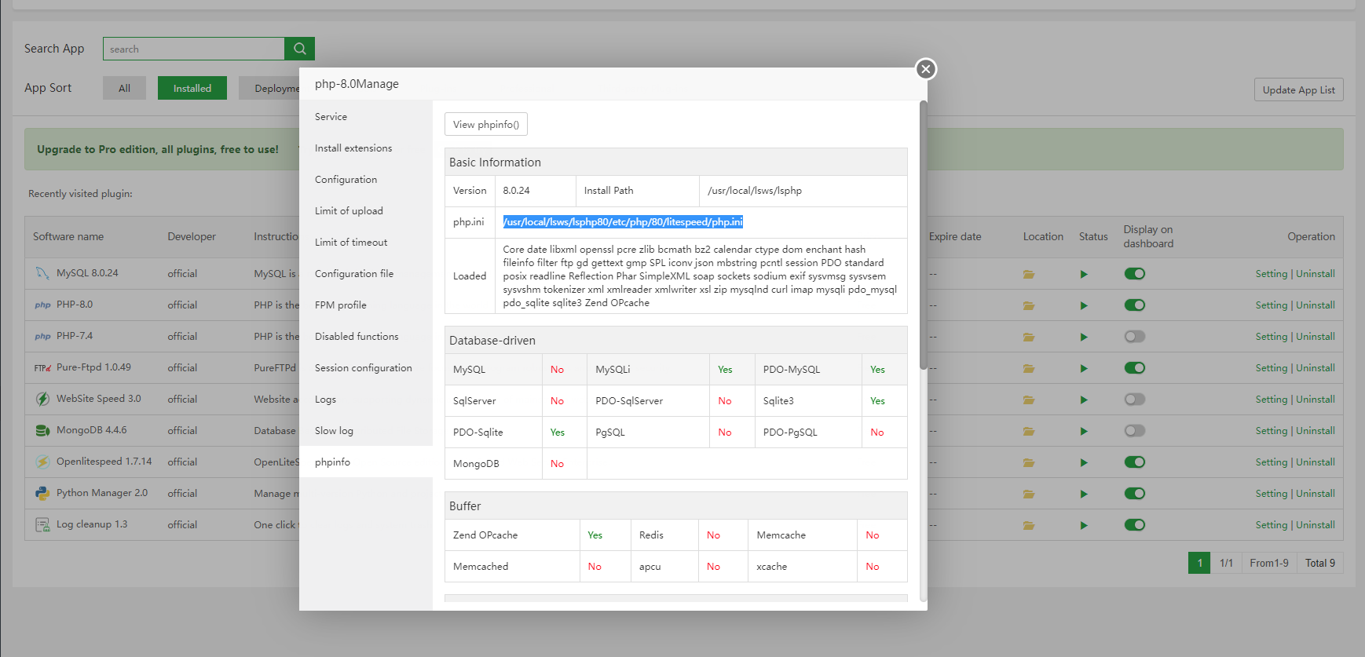The height and width of the screenshot is (657, 1365).
Task: Select Disabled functions in sidebar
Action: coord(357,337)
